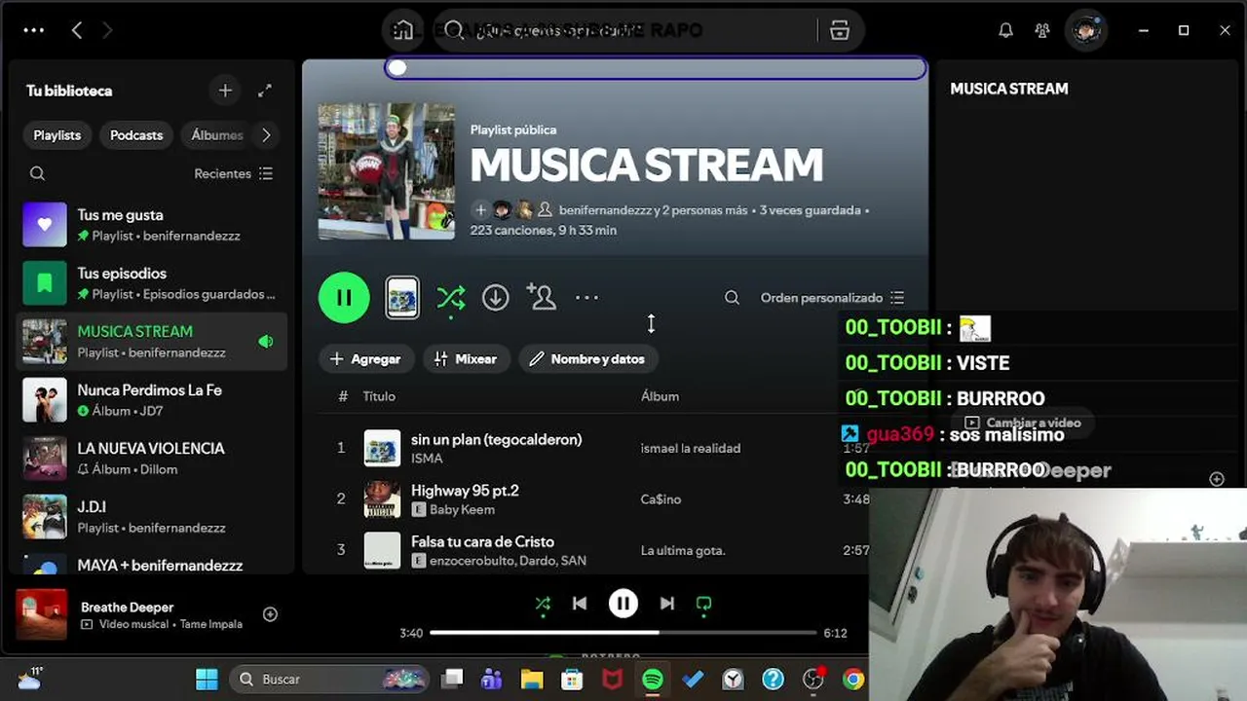Search within Tu biblioteca
This screenshot has width=1247, height=701.
38,173
